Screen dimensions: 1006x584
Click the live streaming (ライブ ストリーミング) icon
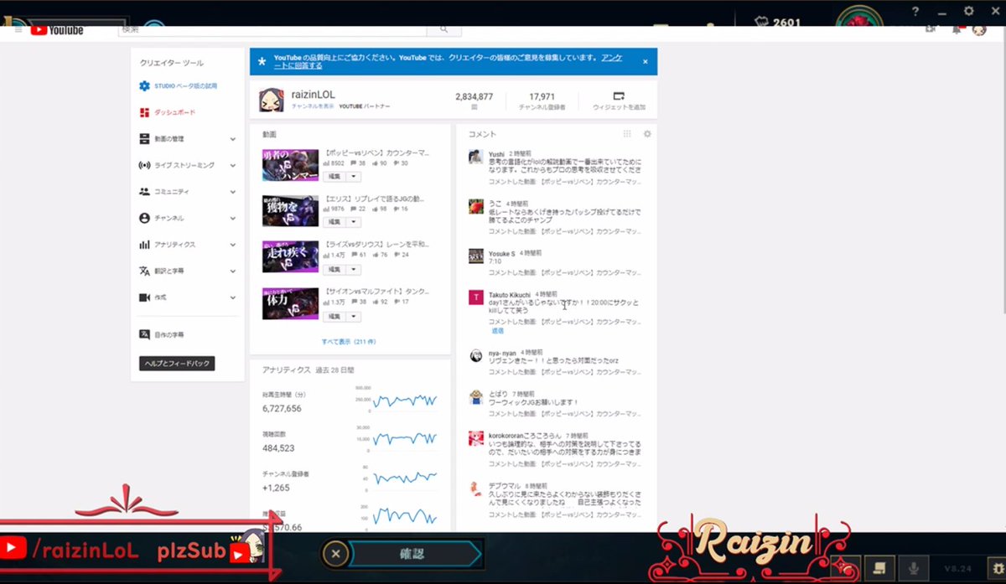click(144, 165)
